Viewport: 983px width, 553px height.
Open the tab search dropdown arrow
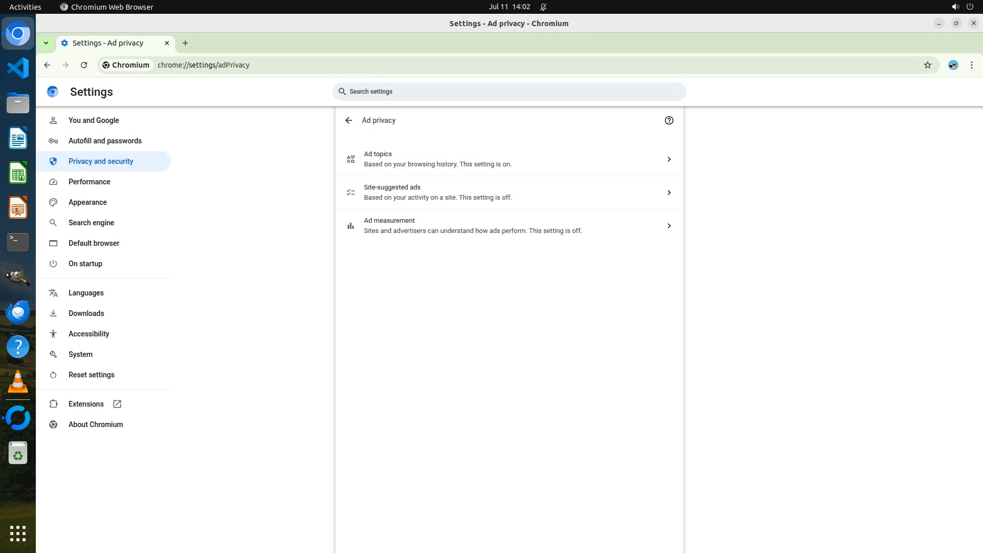pyautogui.click(x=46, y=43)
